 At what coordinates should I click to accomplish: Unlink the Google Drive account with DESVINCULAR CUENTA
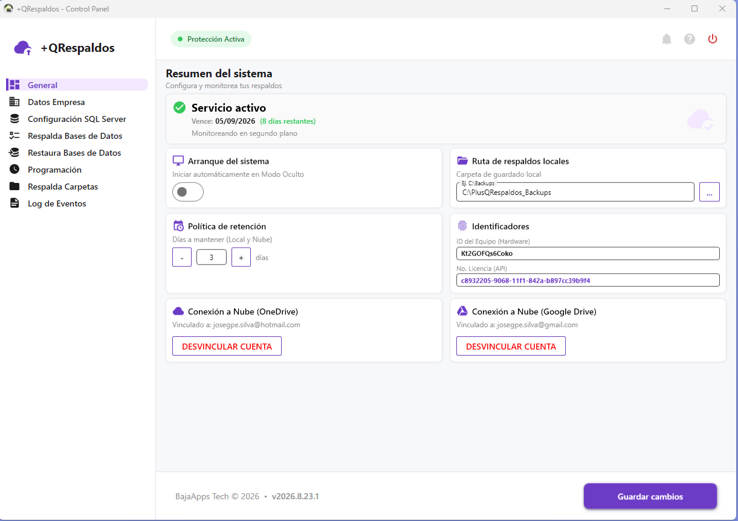[511, 346]
